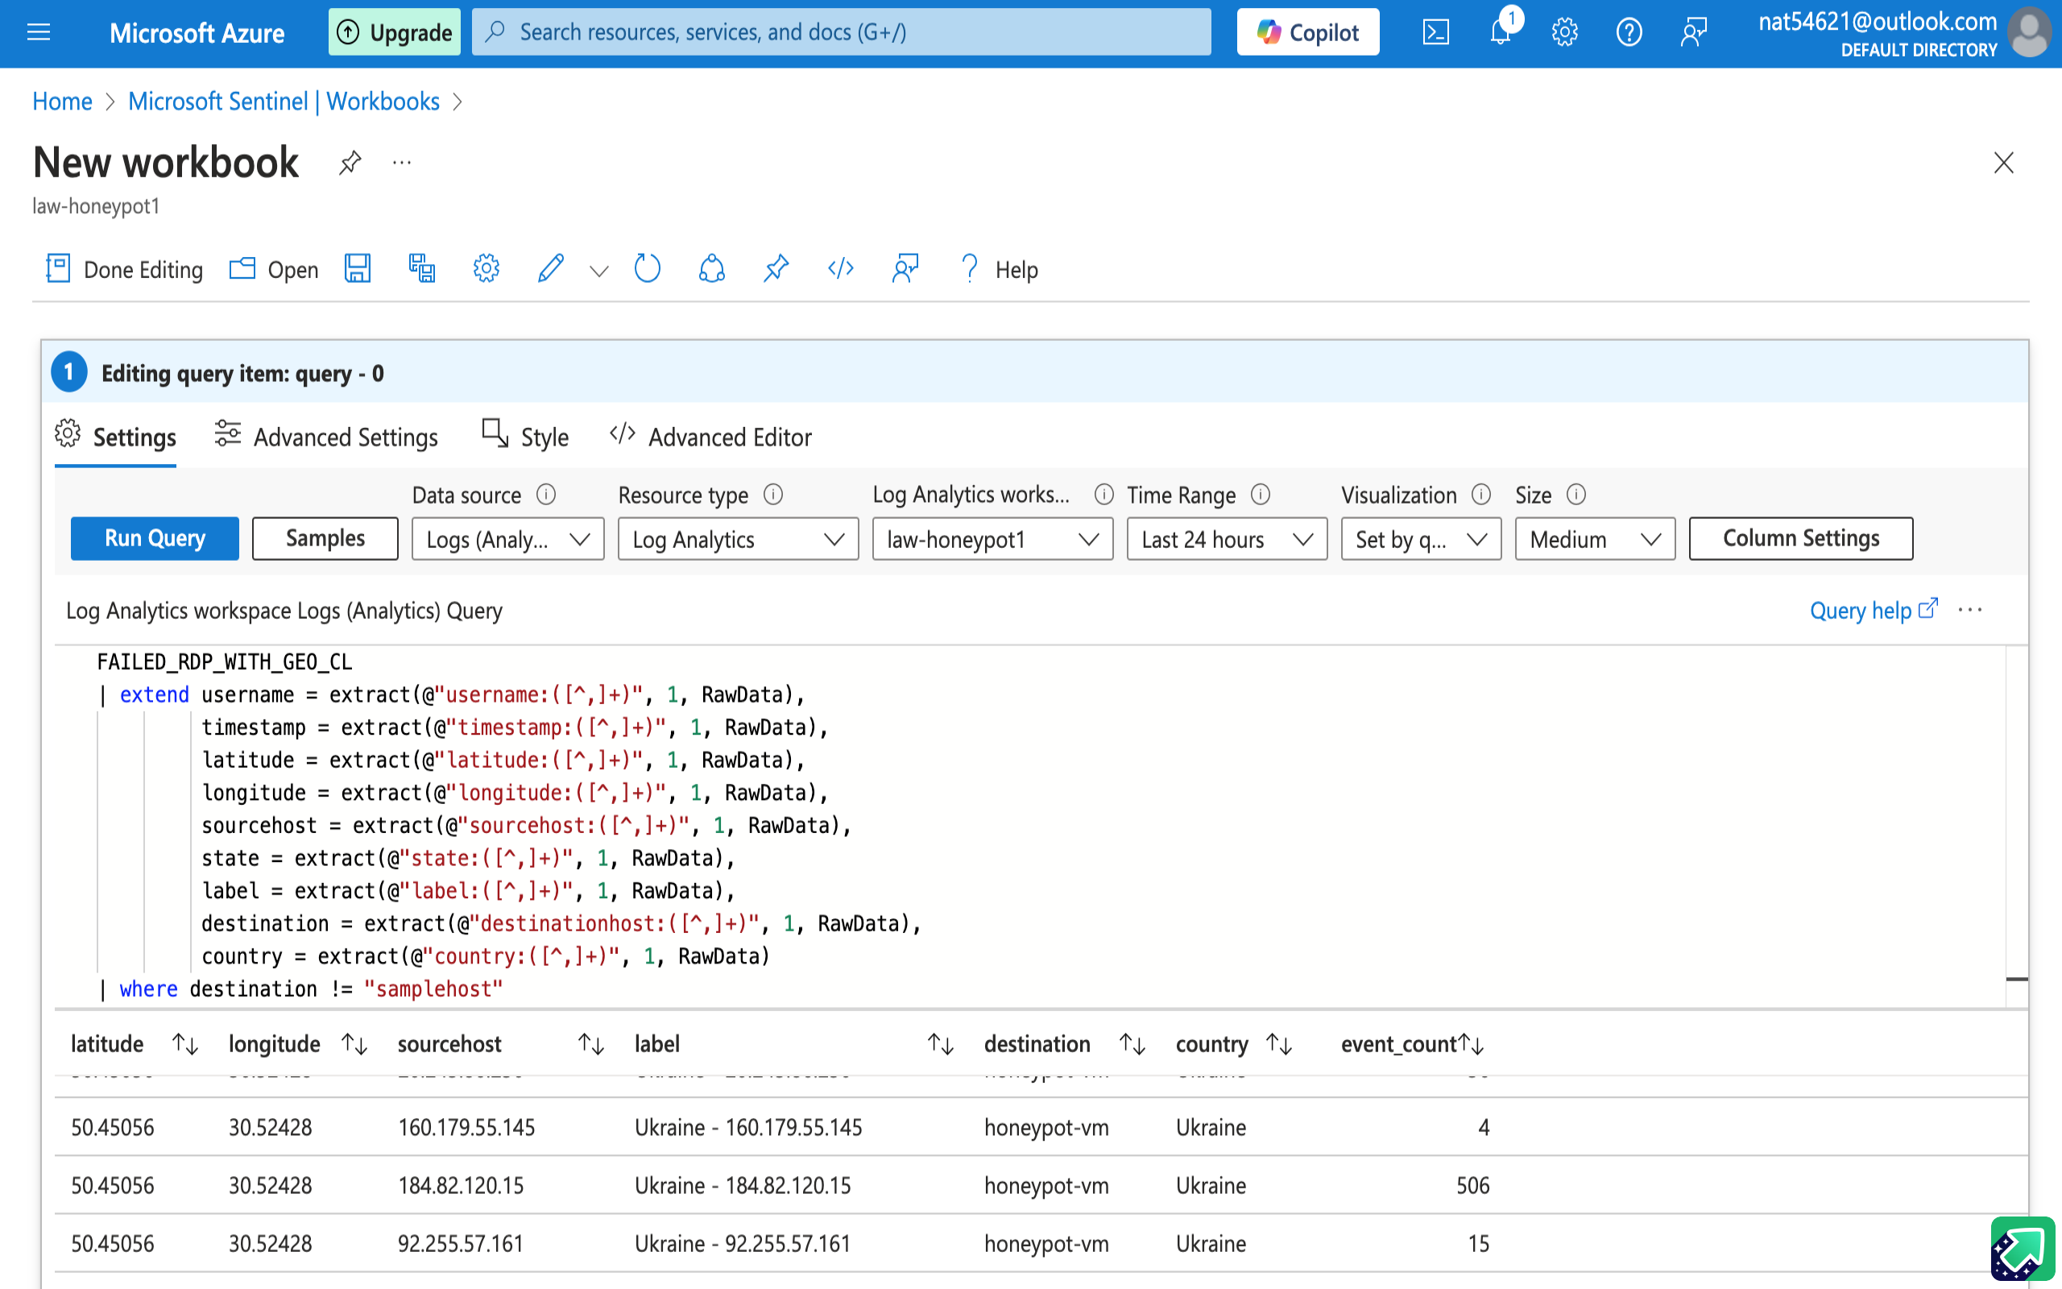Click the Run Query button

click(154, 539)
